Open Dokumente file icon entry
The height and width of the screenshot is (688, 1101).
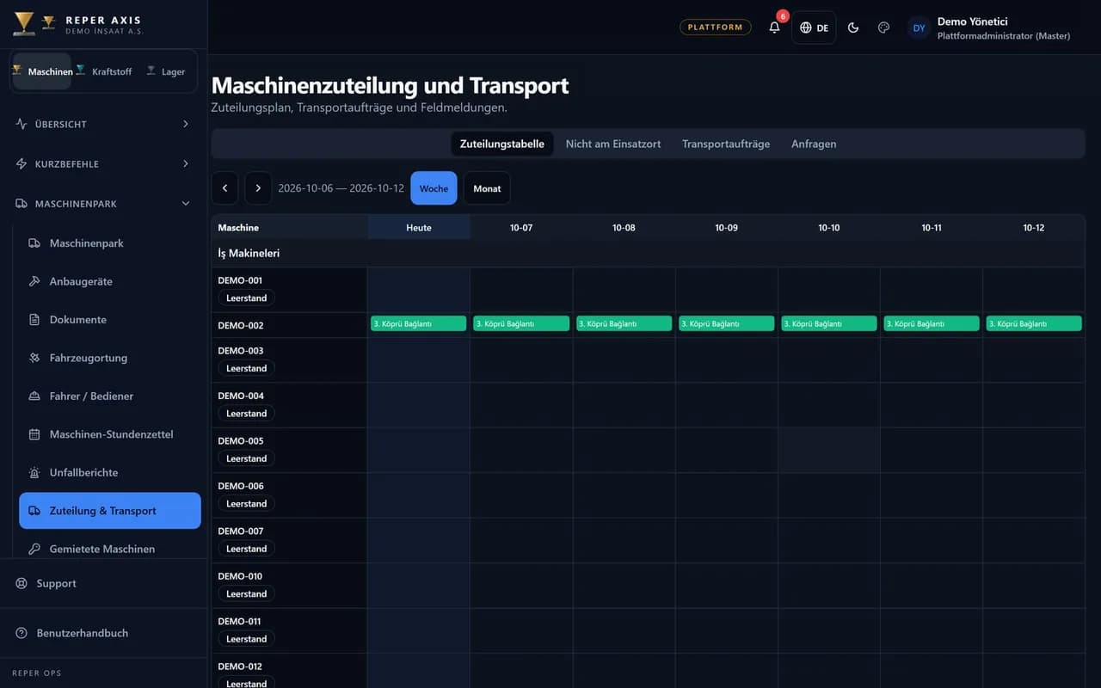click(110, 319)
